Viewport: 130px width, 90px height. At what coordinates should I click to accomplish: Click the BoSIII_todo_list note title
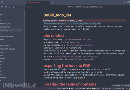(x=57, y=15)
